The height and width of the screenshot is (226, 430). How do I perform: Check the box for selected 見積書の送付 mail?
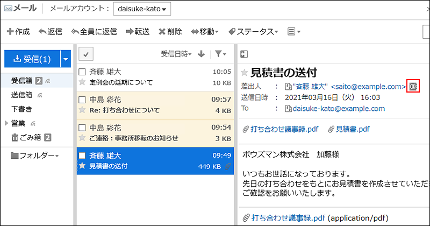[82, 156]
